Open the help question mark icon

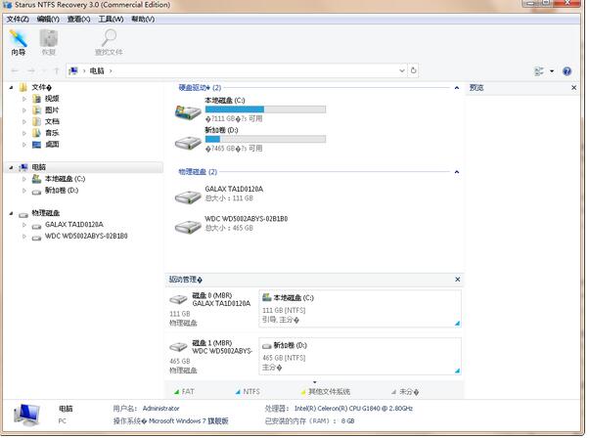click(x=567, y=71)
